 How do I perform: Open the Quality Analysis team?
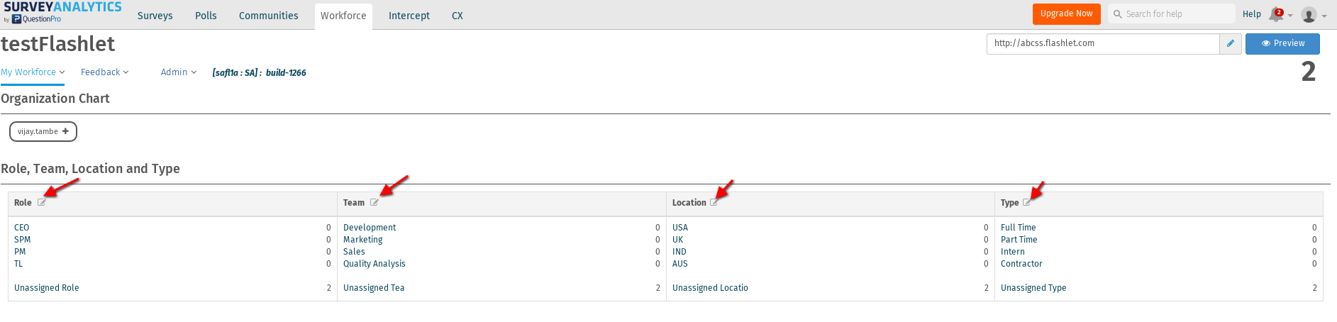coord(375,264)
